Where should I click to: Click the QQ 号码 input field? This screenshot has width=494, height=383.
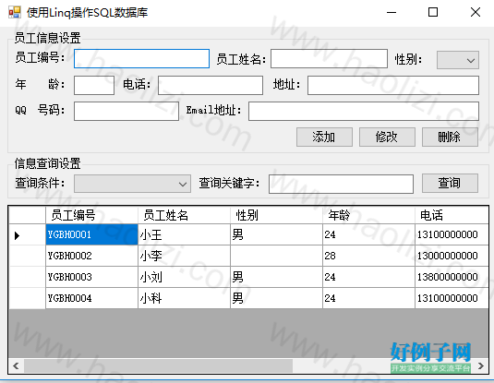pyautogui.click(x=126, y=111)
